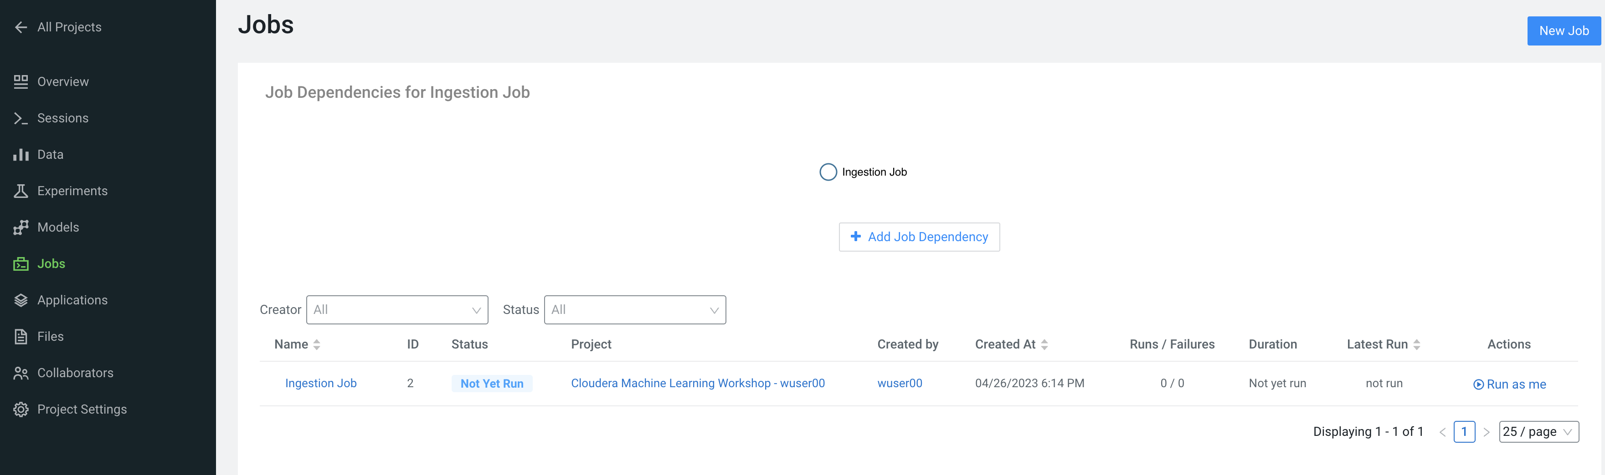Open Overview in the sidebar
This screenshot has height=475, width=1605.
coord(63,81)
